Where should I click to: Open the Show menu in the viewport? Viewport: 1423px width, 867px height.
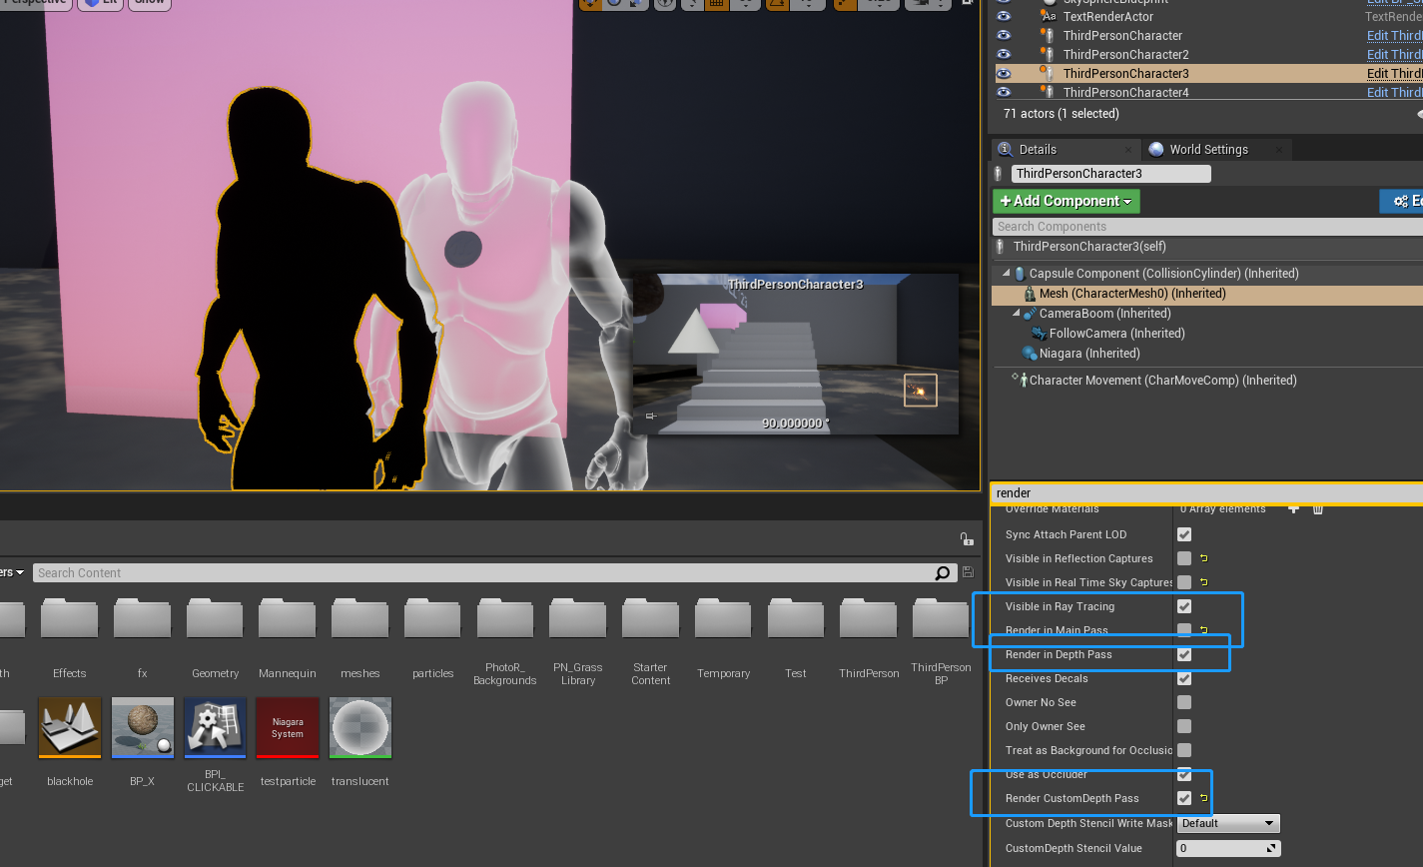click(150, 2)
